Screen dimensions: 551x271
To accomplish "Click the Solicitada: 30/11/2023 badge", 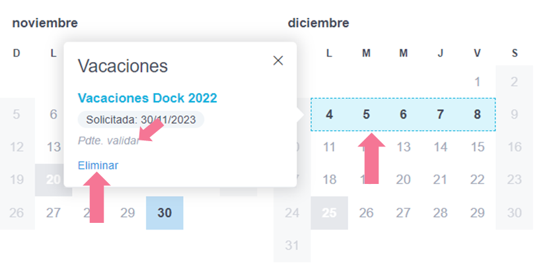I will coord(141,119).
